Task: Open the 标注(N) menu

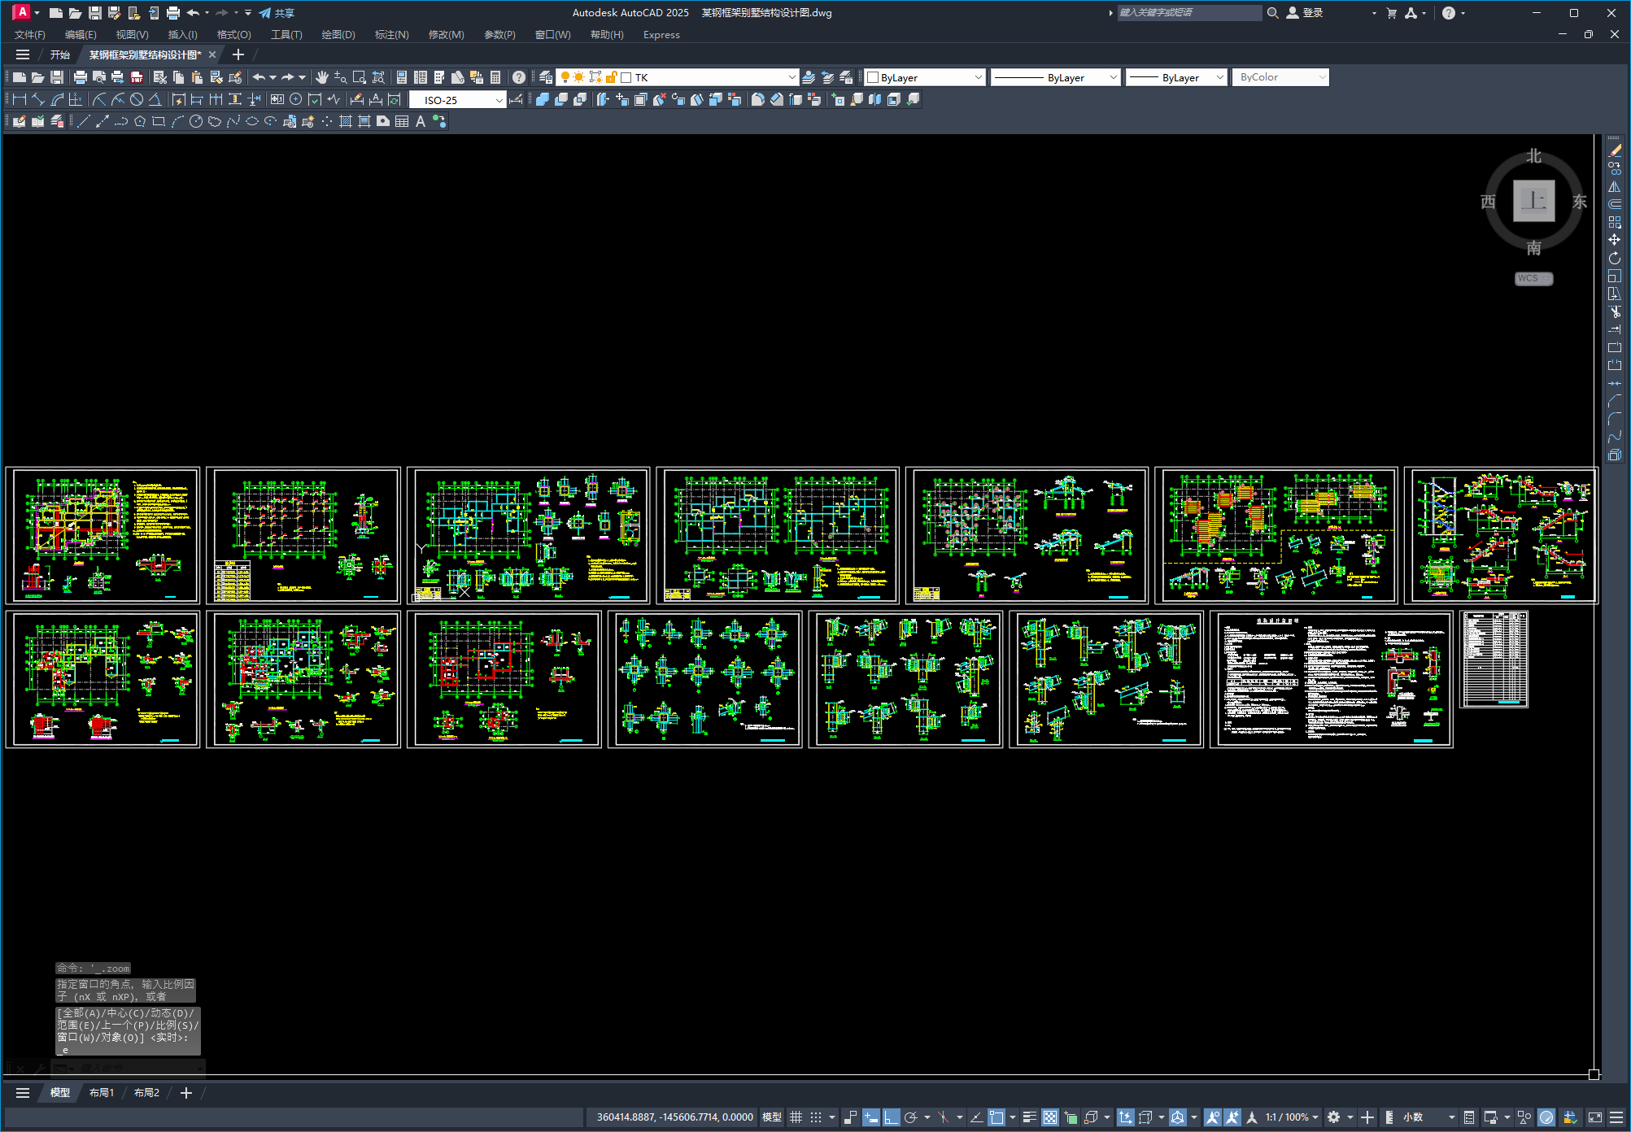Action: click(x=391, y=34)
